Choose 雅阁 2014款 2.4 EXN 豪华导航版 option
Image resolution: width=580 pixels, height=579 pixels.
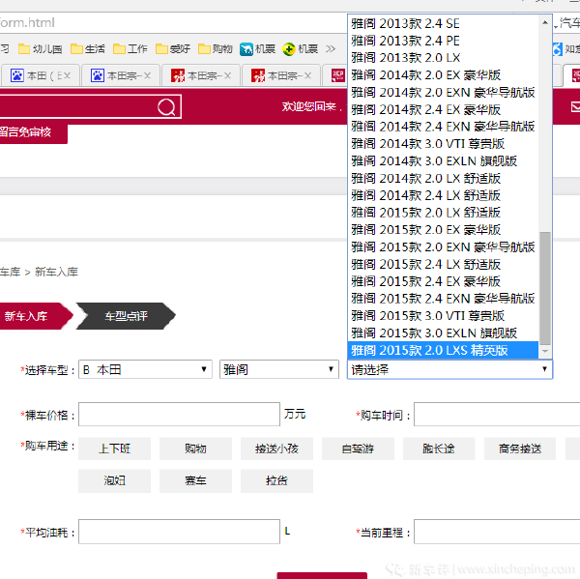click(x=443, y=127)
